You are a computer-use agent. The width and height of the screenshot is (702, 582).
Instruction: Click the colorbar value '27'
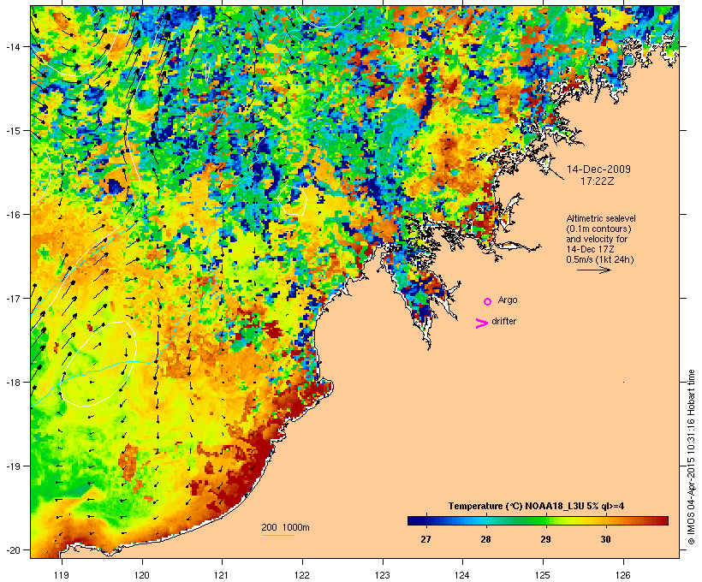(x=425, y=539)
